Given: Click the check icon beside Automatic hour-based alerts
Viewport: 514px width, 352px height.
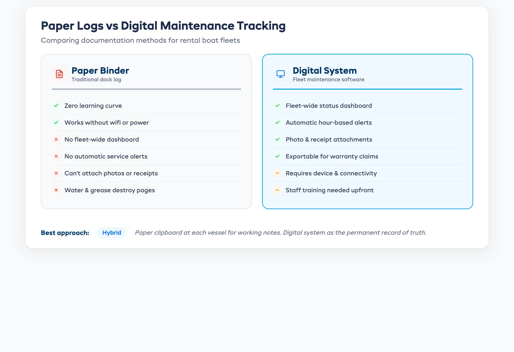Looking at the screenshot, I should pos(277,122).
